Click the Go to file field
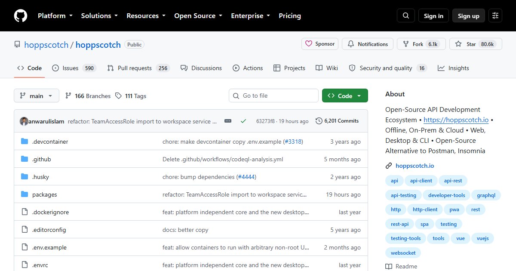516x271 pixels. (273, 96)
